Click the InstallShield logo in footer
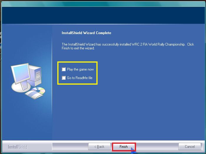Viewport: 206px width, 154px height. coord(18,147)
